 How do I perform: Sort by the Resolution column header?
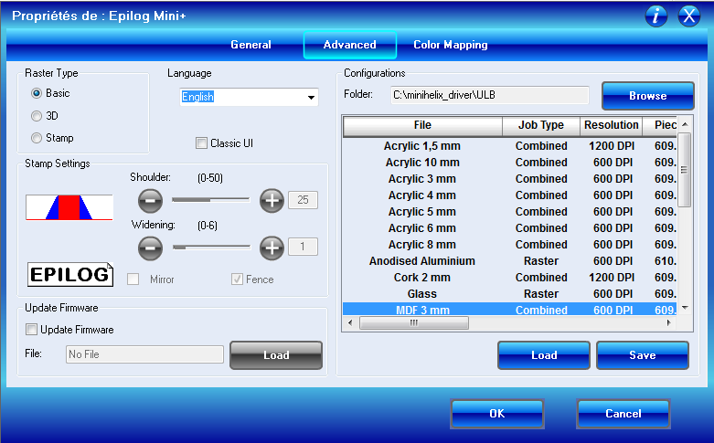coord(611,125)
